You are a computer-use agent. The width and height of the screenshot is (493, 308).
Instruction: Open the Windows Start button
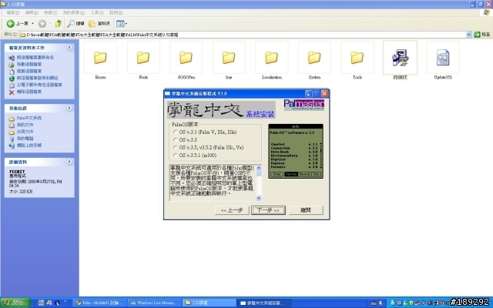click(x=15, y=303)
